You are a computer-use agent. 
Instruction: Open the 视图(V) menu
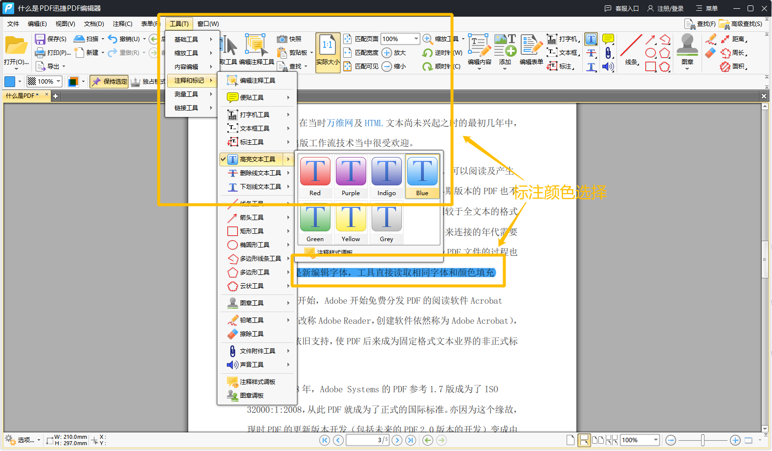pos(65,23)
